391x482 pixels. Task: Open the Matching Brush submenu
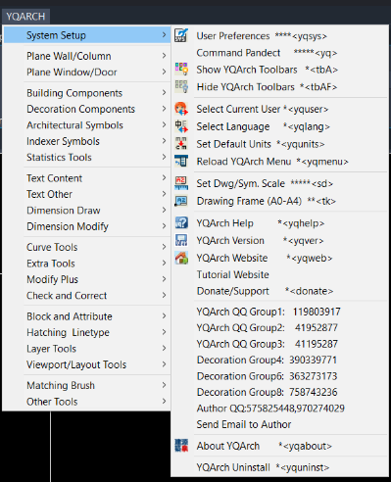click(x=87, y=385)
